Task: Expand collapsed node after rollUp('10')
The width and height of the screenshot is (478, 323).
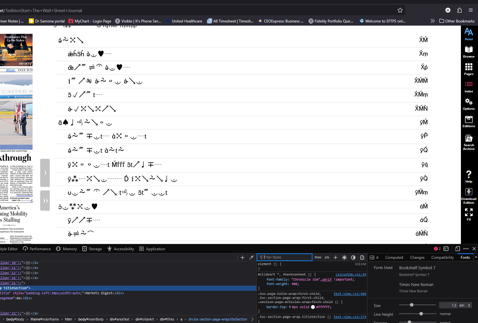Action: click(28, 263)
